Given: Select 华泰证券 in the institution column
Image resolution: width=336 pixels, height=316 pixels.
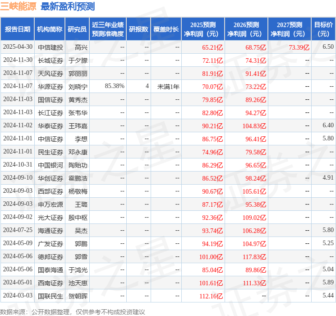Looking at the screenshot, I should tap(50, 125).
